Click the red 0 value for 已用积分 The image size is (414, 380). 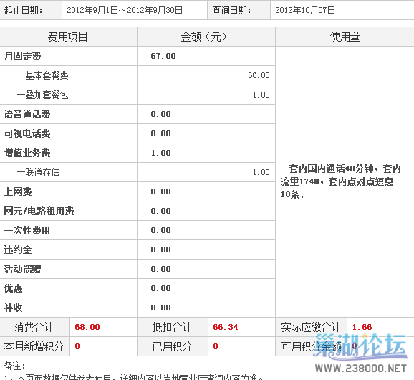pos(216,346)
